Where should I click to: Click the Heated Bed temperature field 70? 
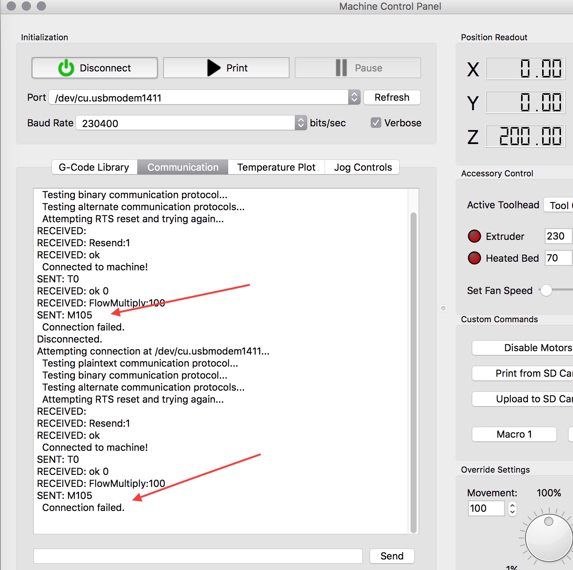click(x=559, y=258)
